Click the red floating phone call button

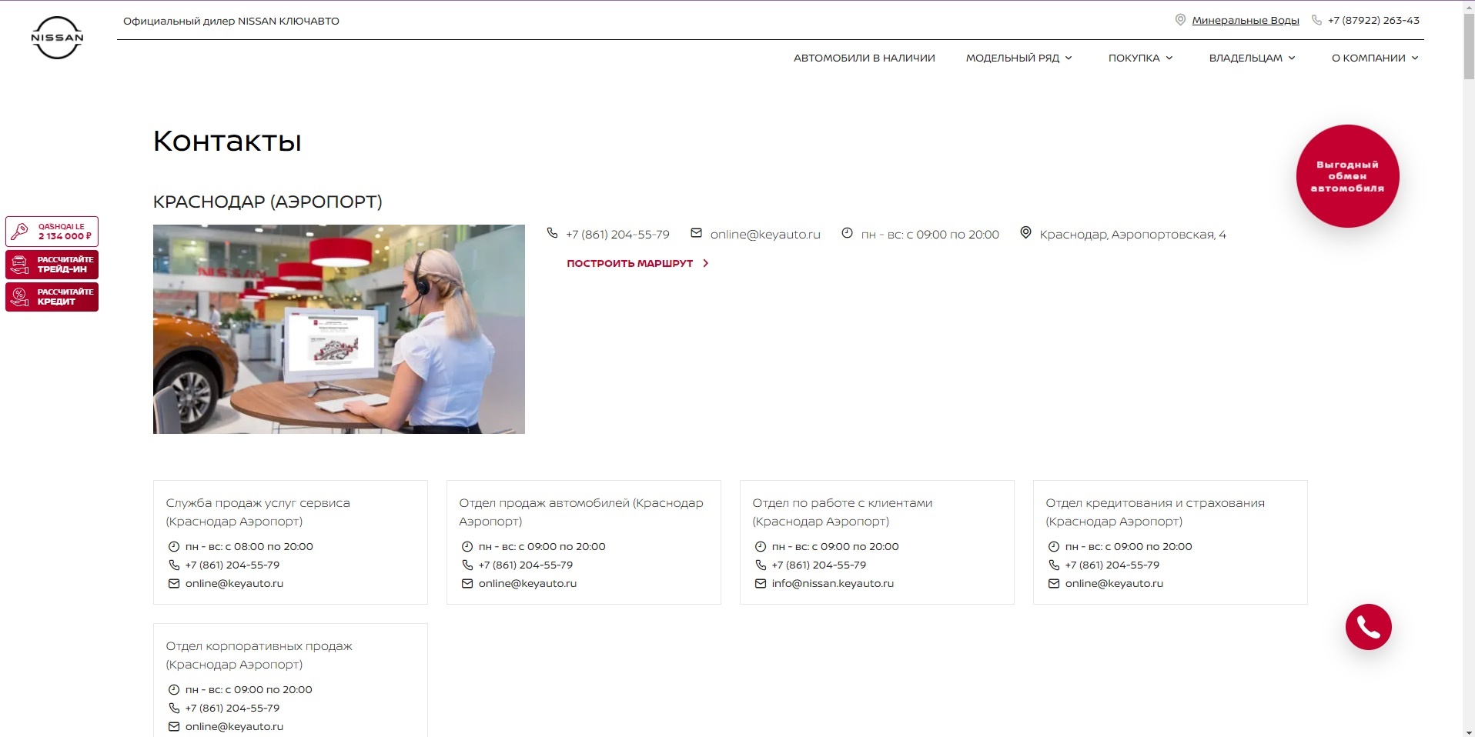[x=1368, y=627]
